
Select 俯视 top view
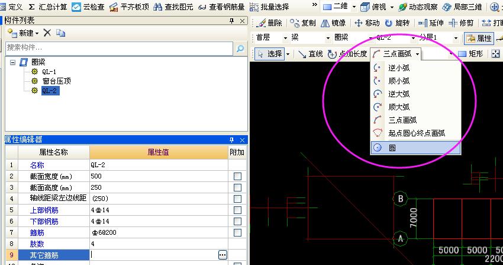(x=374, y=7)
